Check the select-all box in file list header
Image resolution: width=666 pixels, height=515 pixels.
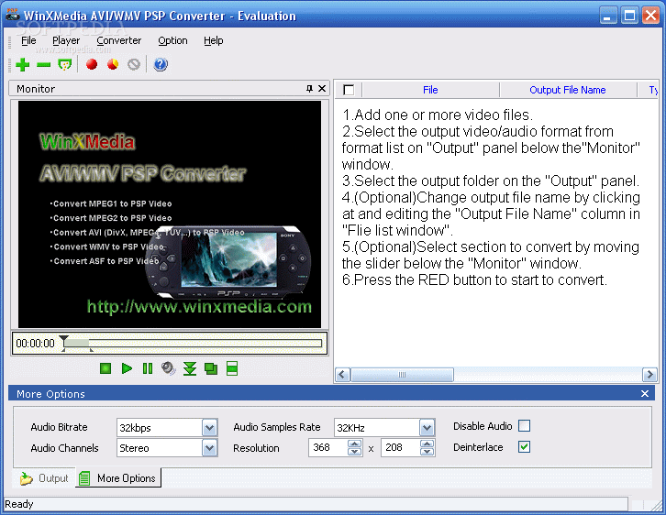click(349, 90)
